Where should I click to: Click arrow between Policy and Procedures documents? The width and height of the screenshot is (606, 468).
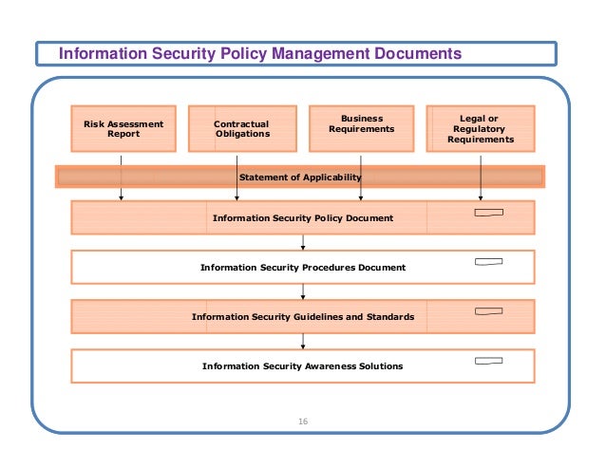[x=303, y=242]
